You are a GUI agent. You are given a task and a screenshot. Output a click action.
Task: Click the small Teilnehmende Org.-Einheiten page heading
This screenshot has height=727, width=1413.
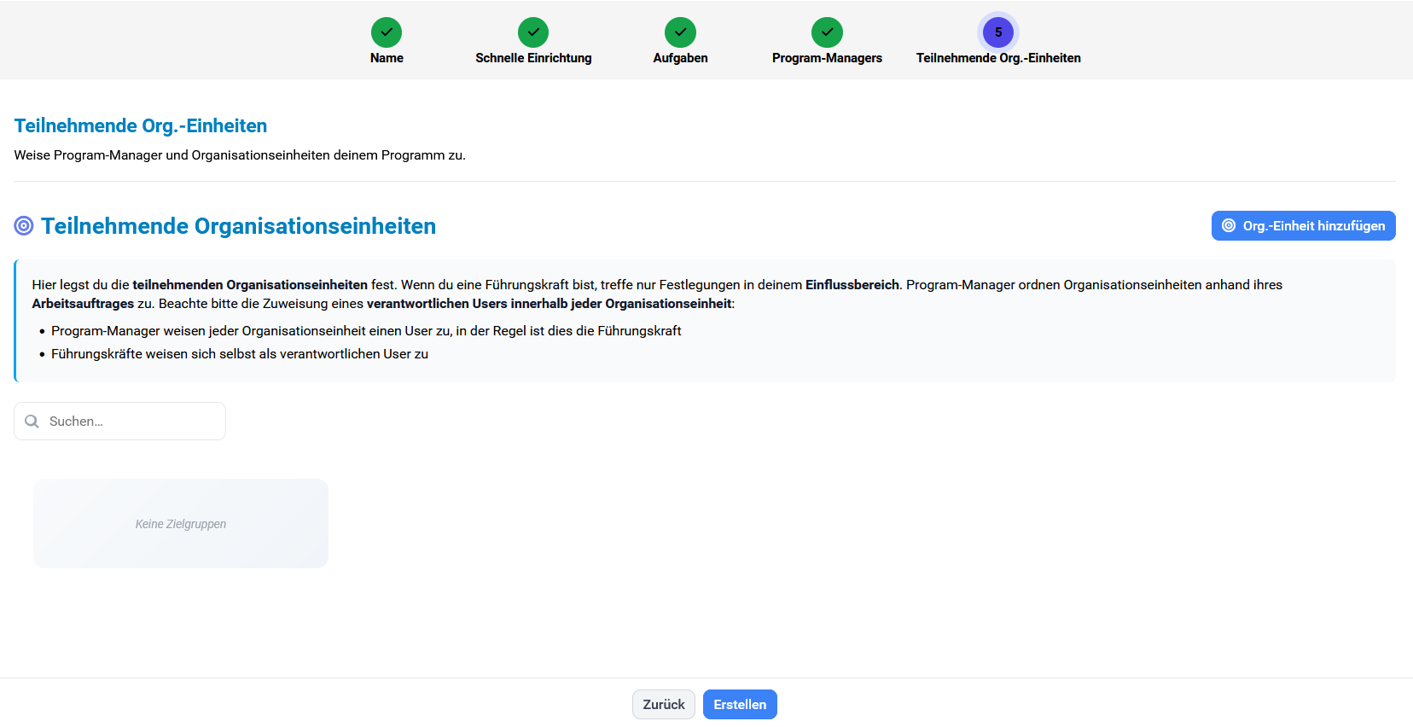click(x=141, y=126)
